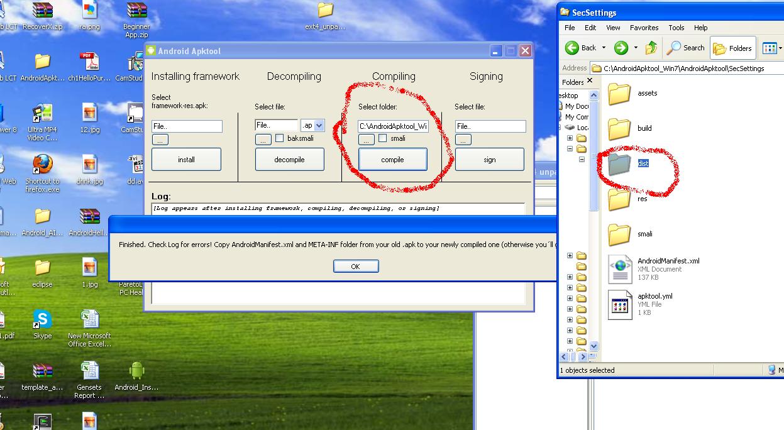Click the sign button

[489, 160]
